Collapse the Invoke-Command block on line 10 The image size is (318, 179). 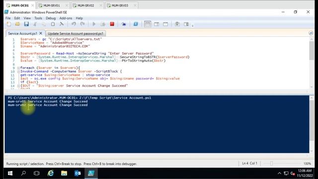point(18,72)
